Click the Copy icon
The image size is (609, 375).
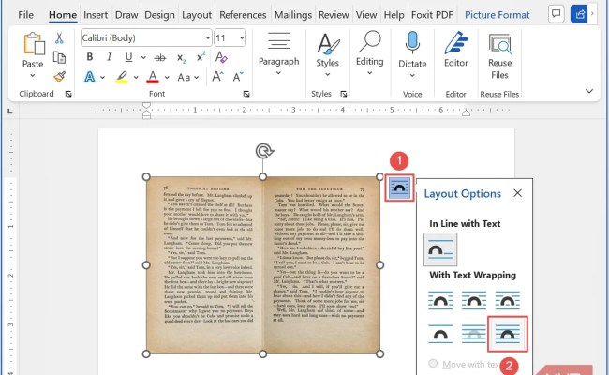(59, 57)
